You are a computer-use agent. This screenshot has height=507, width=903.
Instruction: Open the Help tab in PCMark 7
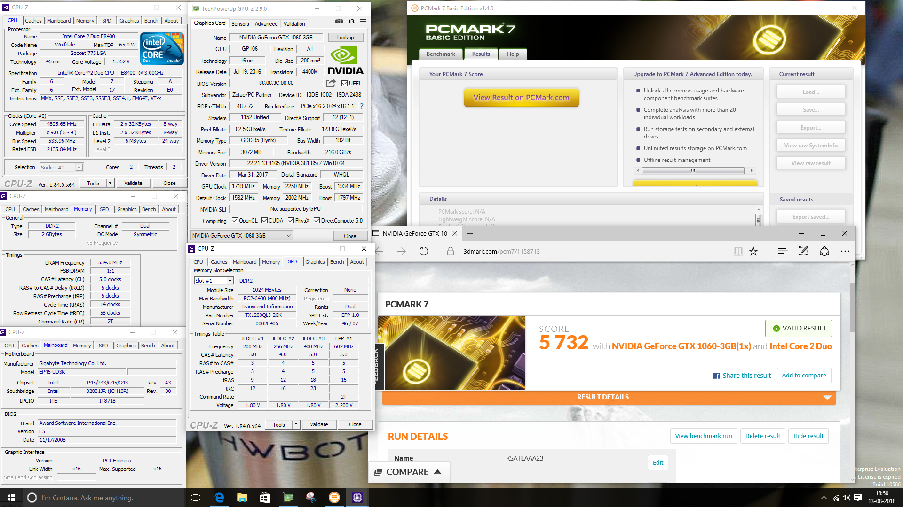(x=513, y=54)
